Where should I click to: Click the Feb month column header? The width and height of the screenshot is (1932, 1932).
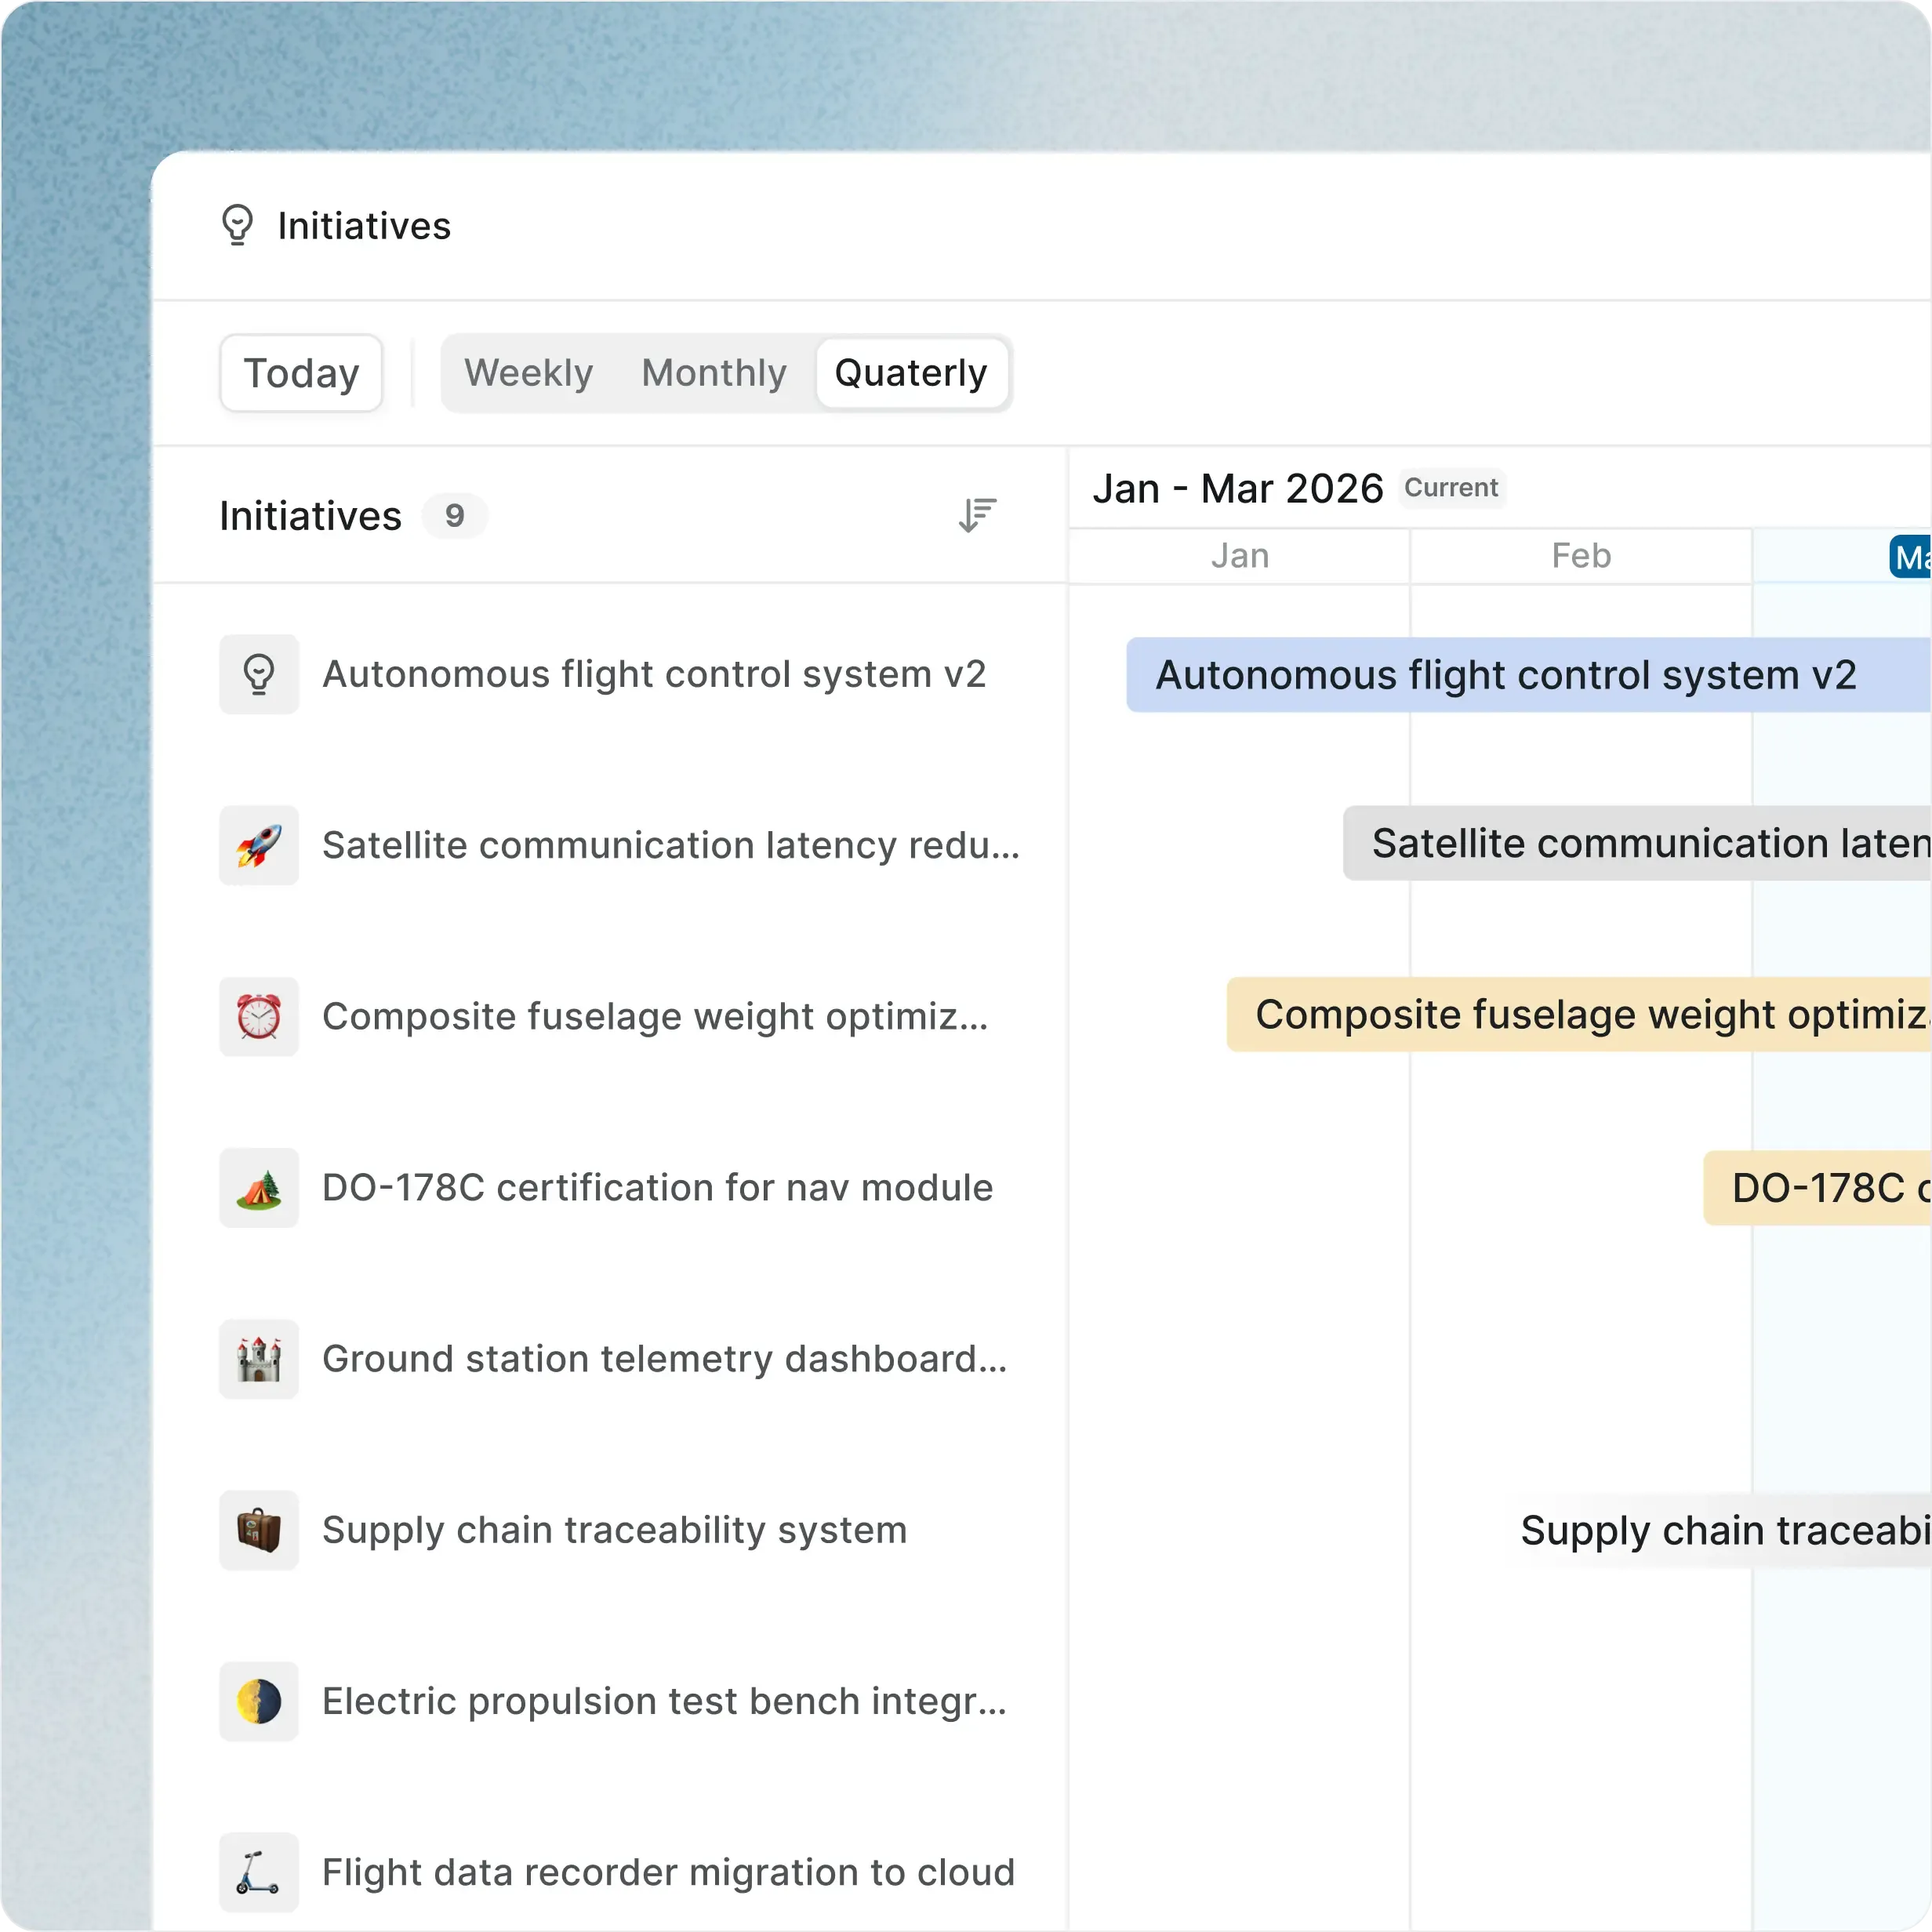(x=1581, y=556)
